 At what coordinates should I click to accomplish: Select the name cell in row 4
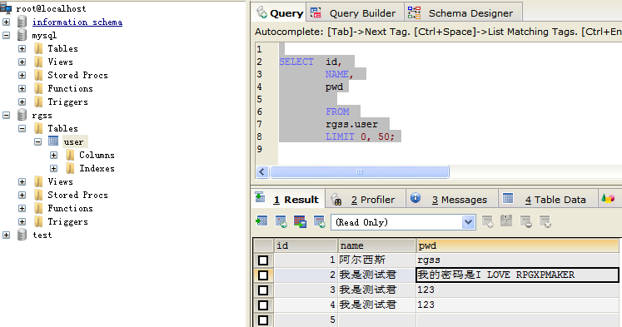377,305
